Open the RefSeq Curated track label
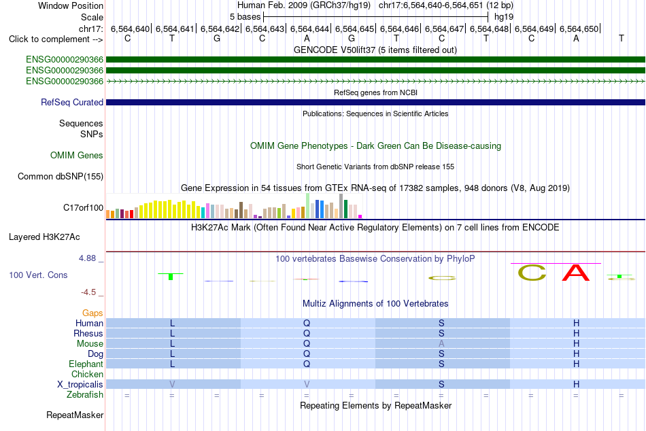Viewport: 646px width, 431px height. click(x=72, y=102)
